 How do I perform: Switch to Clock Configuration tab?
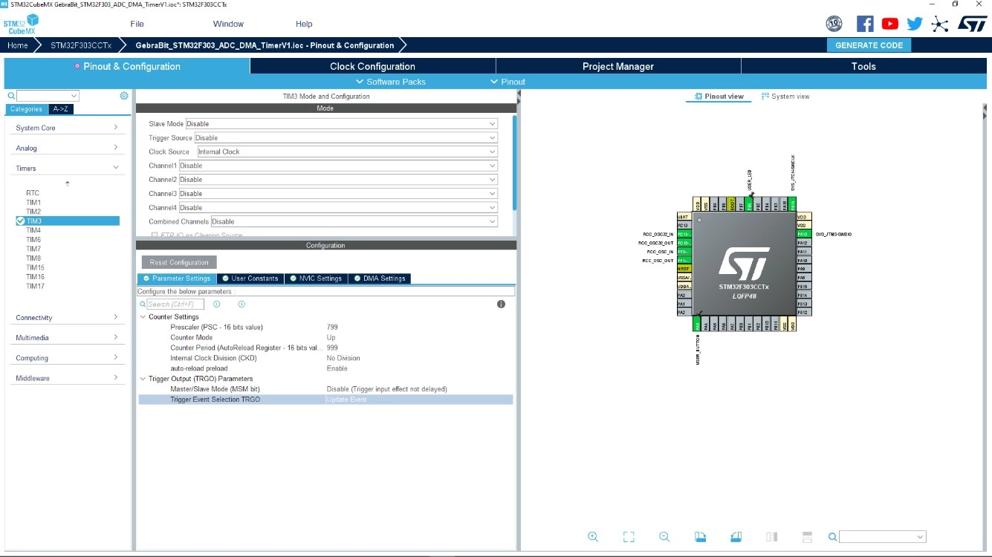click(x=372, y=66)
